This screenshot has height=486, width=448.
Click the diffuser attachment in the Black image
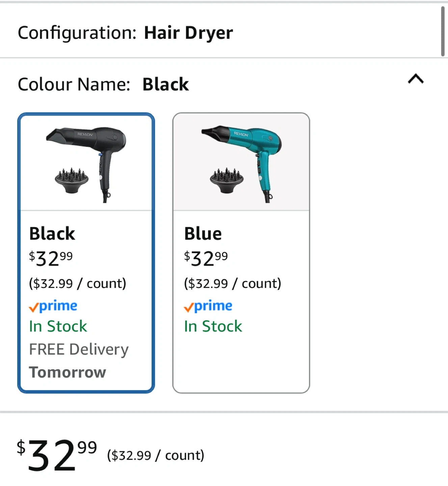(72, 181)
